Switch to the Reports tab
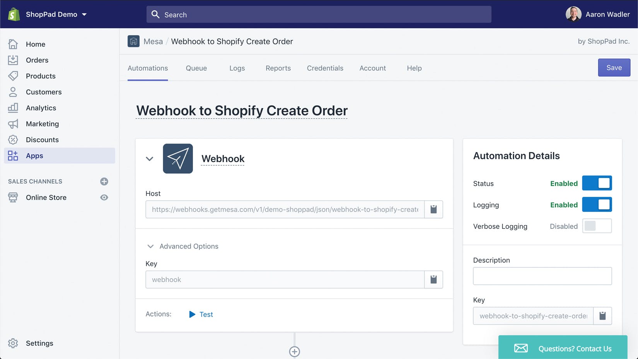 coord(278,68)
